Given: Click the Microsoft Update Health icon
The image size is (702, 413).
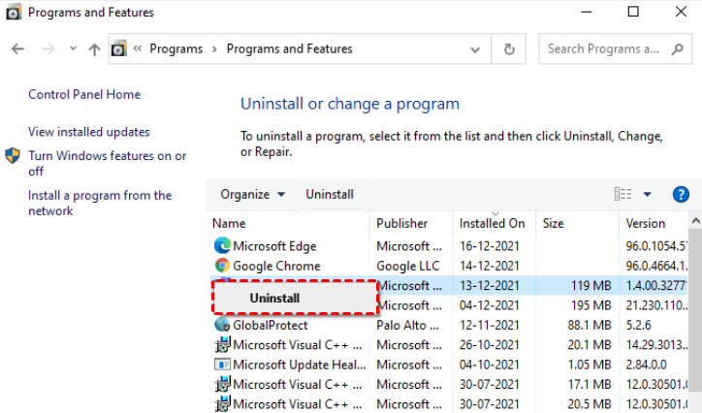Looking at the screenshot, I should pyautogui.click(x=222, y=365).
